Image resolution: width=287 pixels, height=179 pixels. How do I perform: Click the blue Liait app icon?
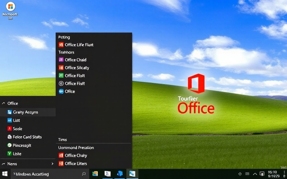tap(10, 120)
